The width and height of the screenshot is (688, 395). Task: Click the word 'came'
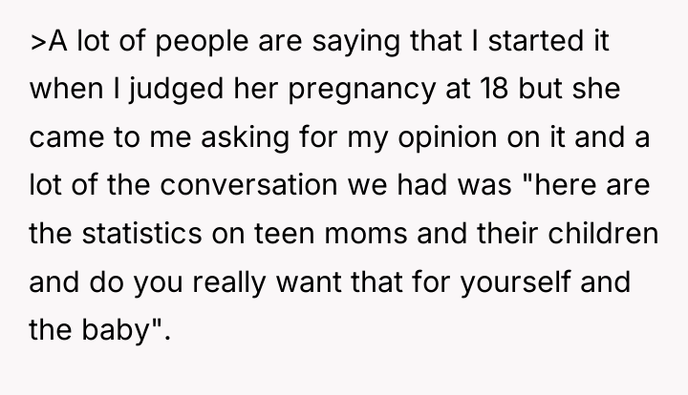67,137
